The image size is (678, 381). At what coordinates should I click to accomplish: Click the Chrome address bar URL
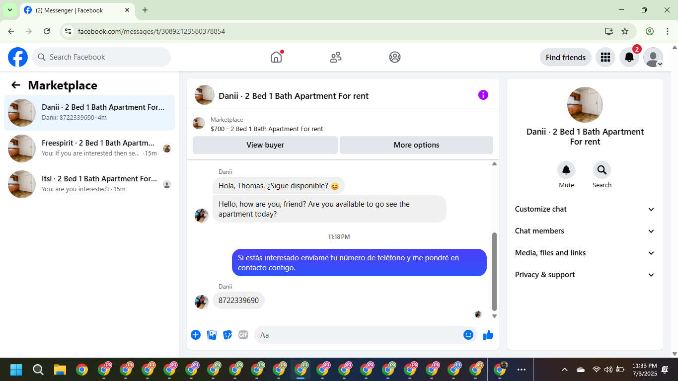tap(151, 31)
